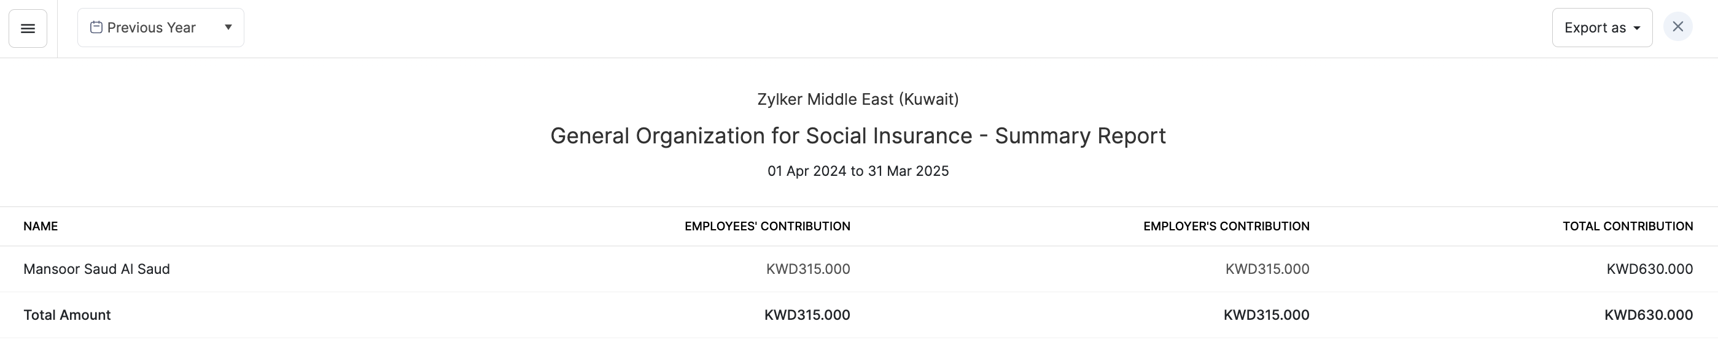The height and width of the screenshot is (348, 1718).
Task: Select the Previous Year date range label
Action: click(152, 28)
